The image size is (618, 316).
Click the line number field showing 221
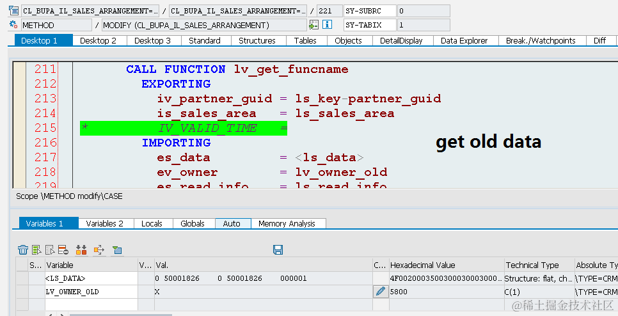[x=329, y=11]
